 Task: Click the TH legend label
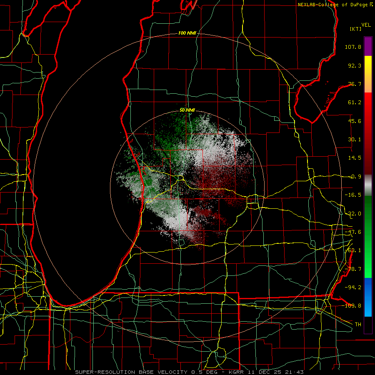coord(358,324)
